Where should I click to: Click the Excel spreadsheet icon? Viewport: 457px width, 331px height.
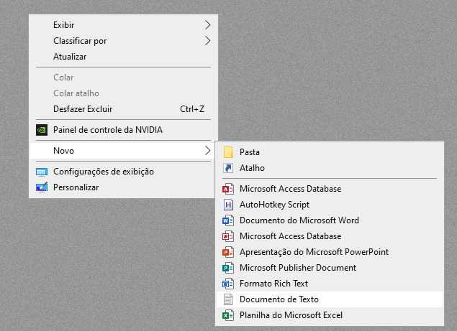[x=228, y=315]
